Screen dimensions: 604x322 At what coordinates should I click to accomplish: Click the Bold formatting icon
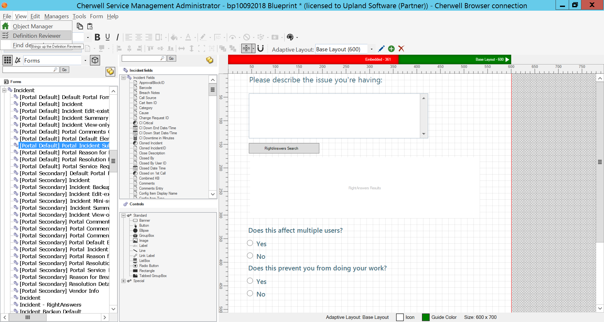(97, 37)
